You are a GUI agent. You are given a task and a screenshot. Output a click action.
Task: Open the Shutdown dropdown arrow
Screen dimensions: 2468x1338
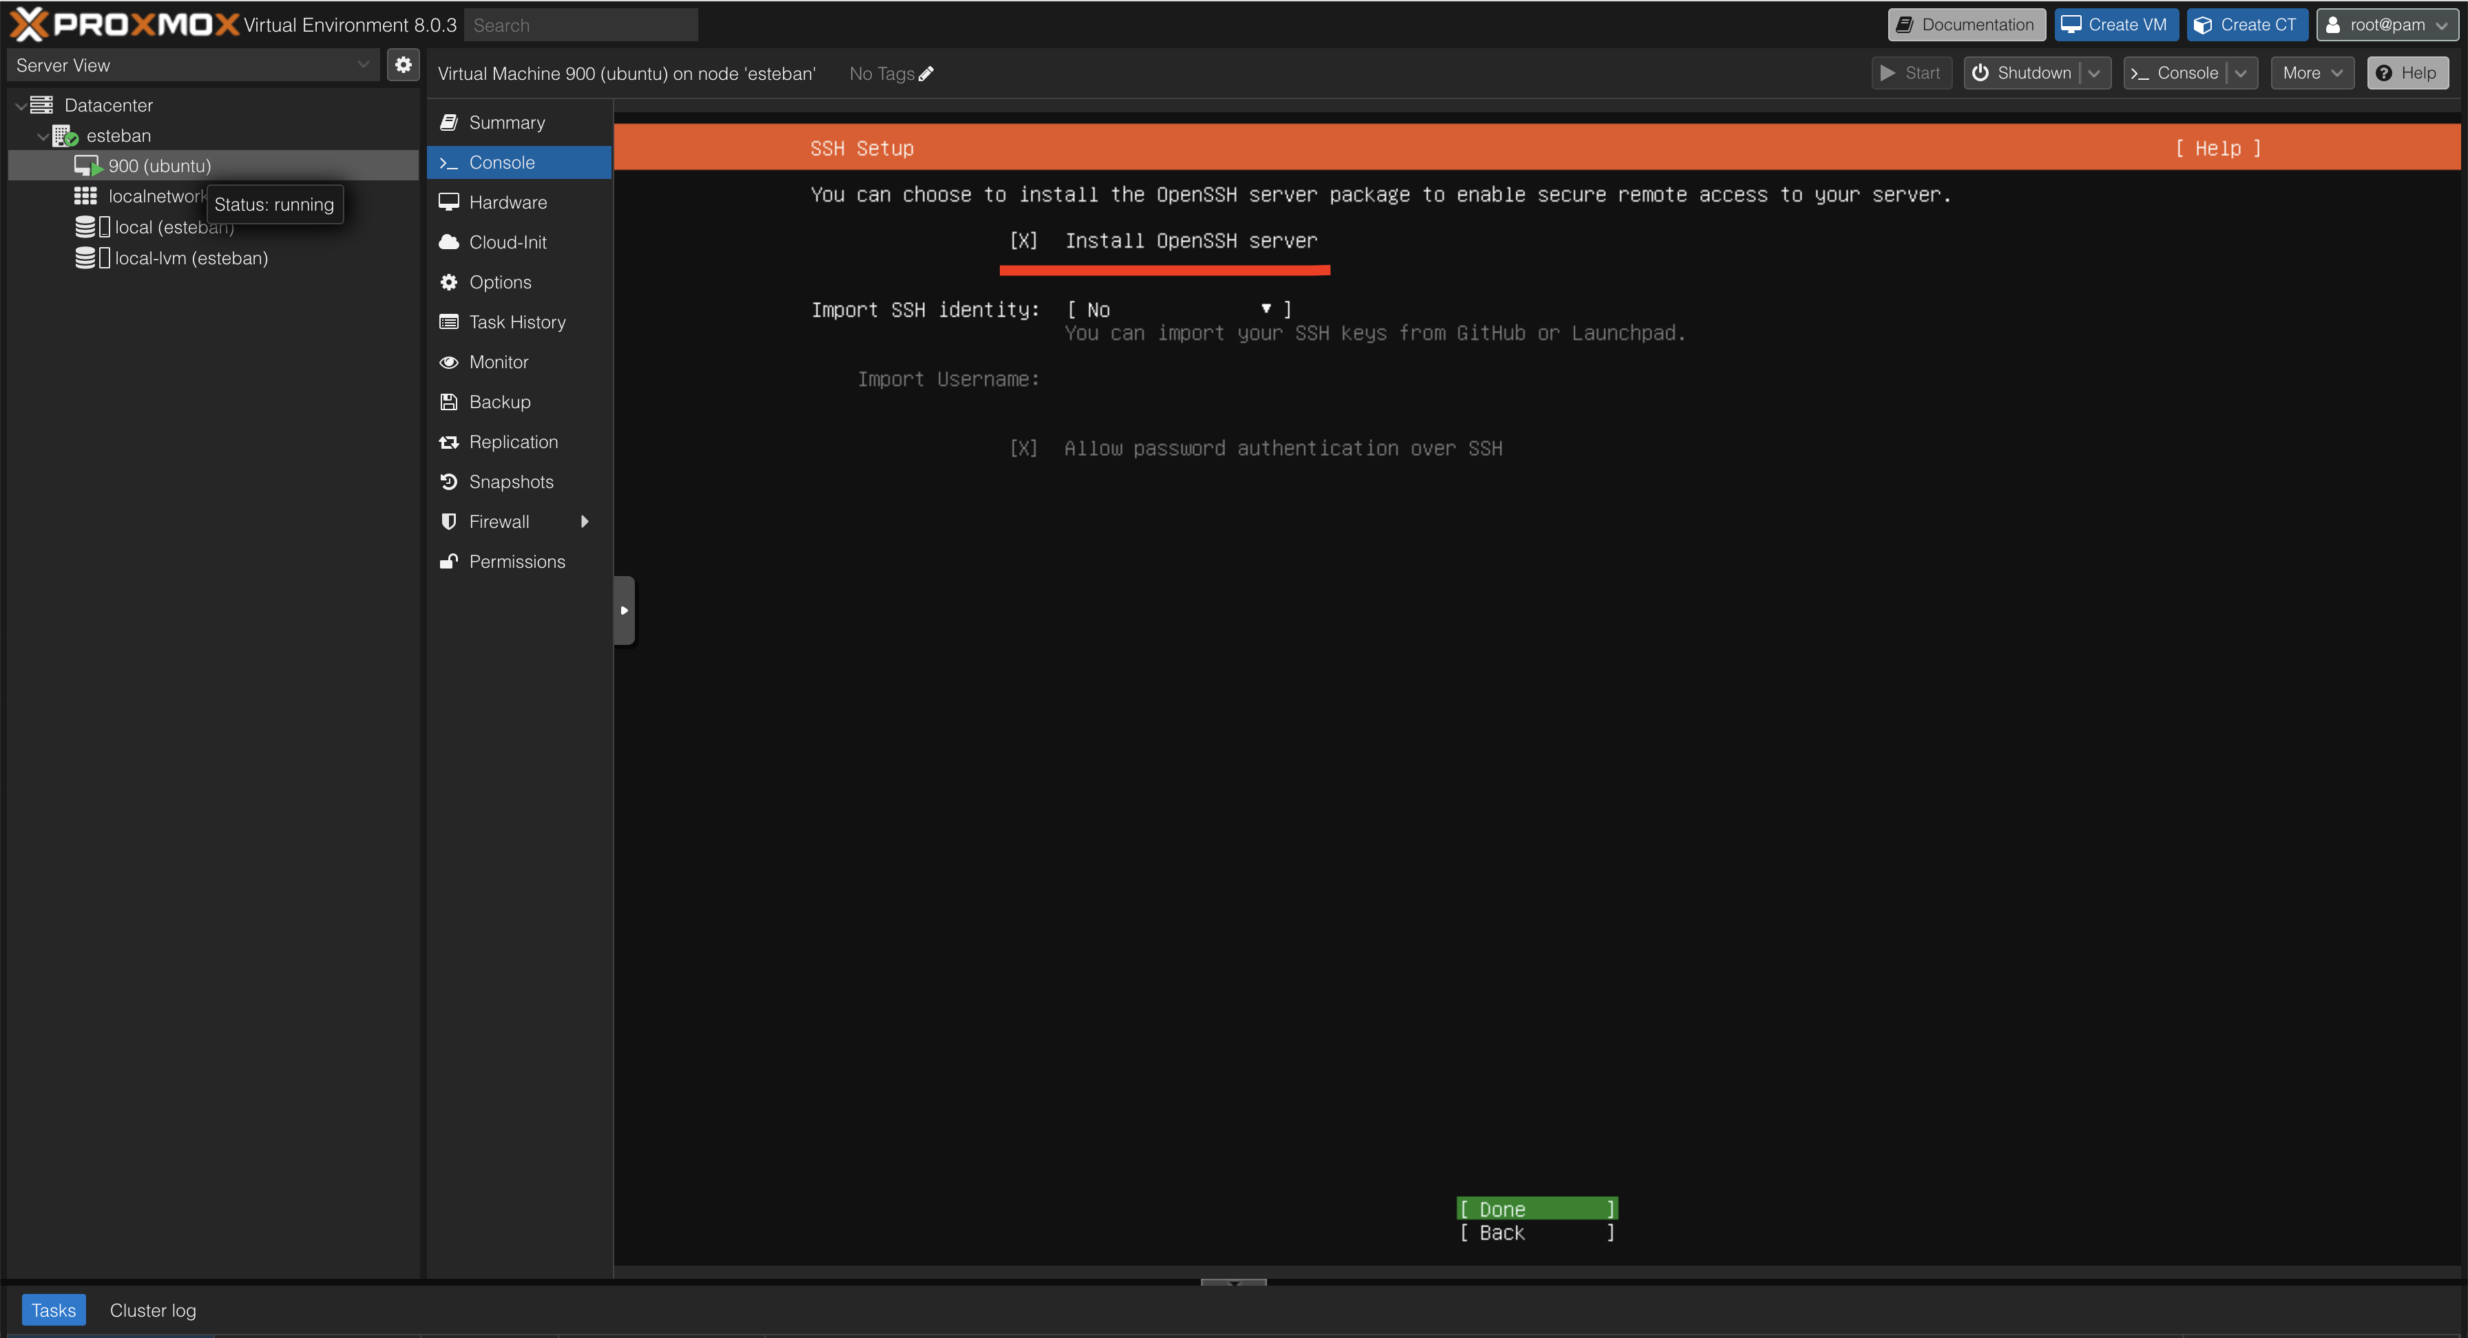[x=2094, y=73]
